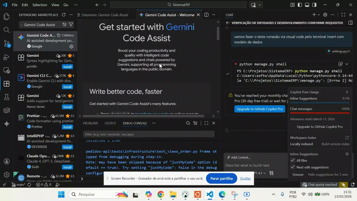The width and height of the screenshot is (357, 201).
Task: Maximize the Chat panel
Action: click(343, 15)
